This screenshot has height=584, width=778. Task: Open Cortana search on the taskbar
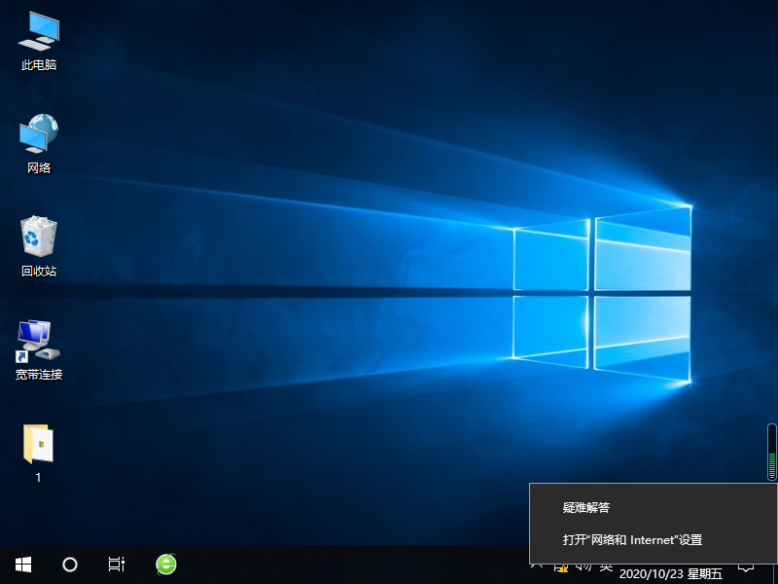(68, 565)
